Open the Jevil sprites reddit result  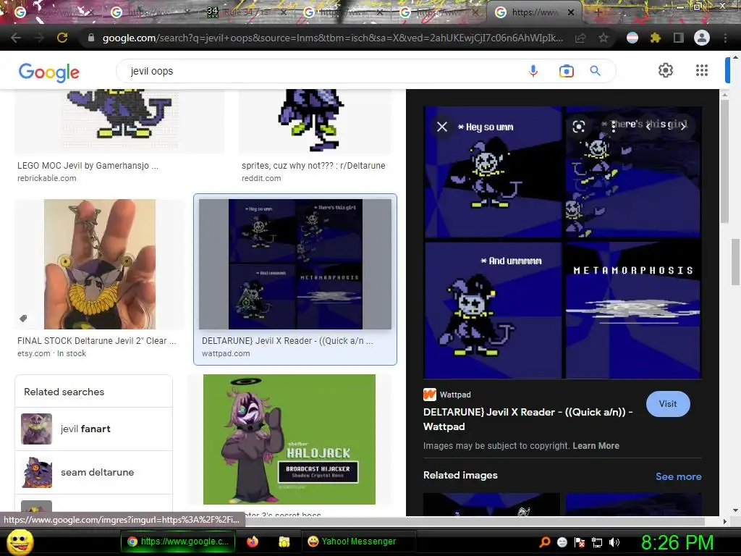click(x=316, y=121)
